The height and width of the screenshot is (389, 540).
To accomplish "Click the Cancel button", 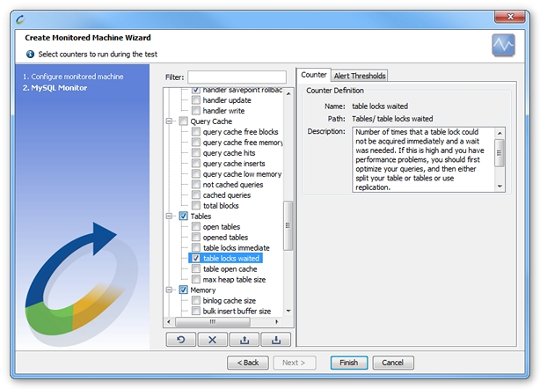I will (393, 363).
